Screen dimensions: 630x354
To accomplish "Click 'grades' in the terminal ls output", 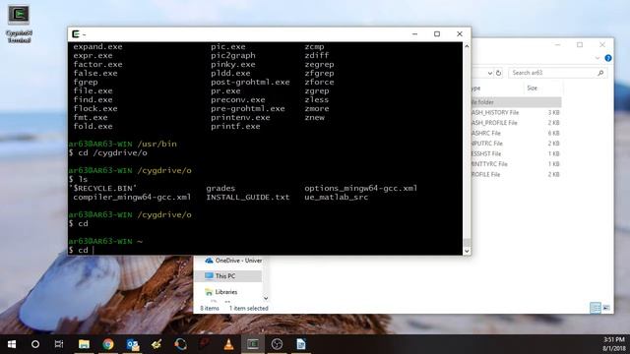I will tap(220, 188).
